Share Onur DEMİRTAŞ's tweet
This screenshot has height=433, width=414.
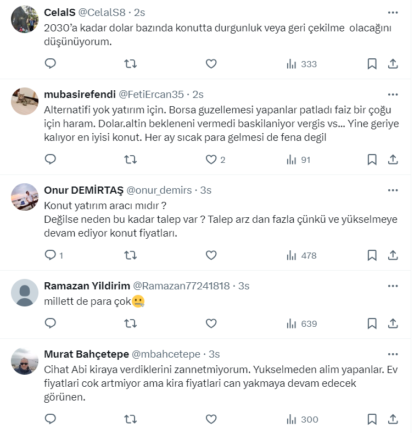point(393,255)
